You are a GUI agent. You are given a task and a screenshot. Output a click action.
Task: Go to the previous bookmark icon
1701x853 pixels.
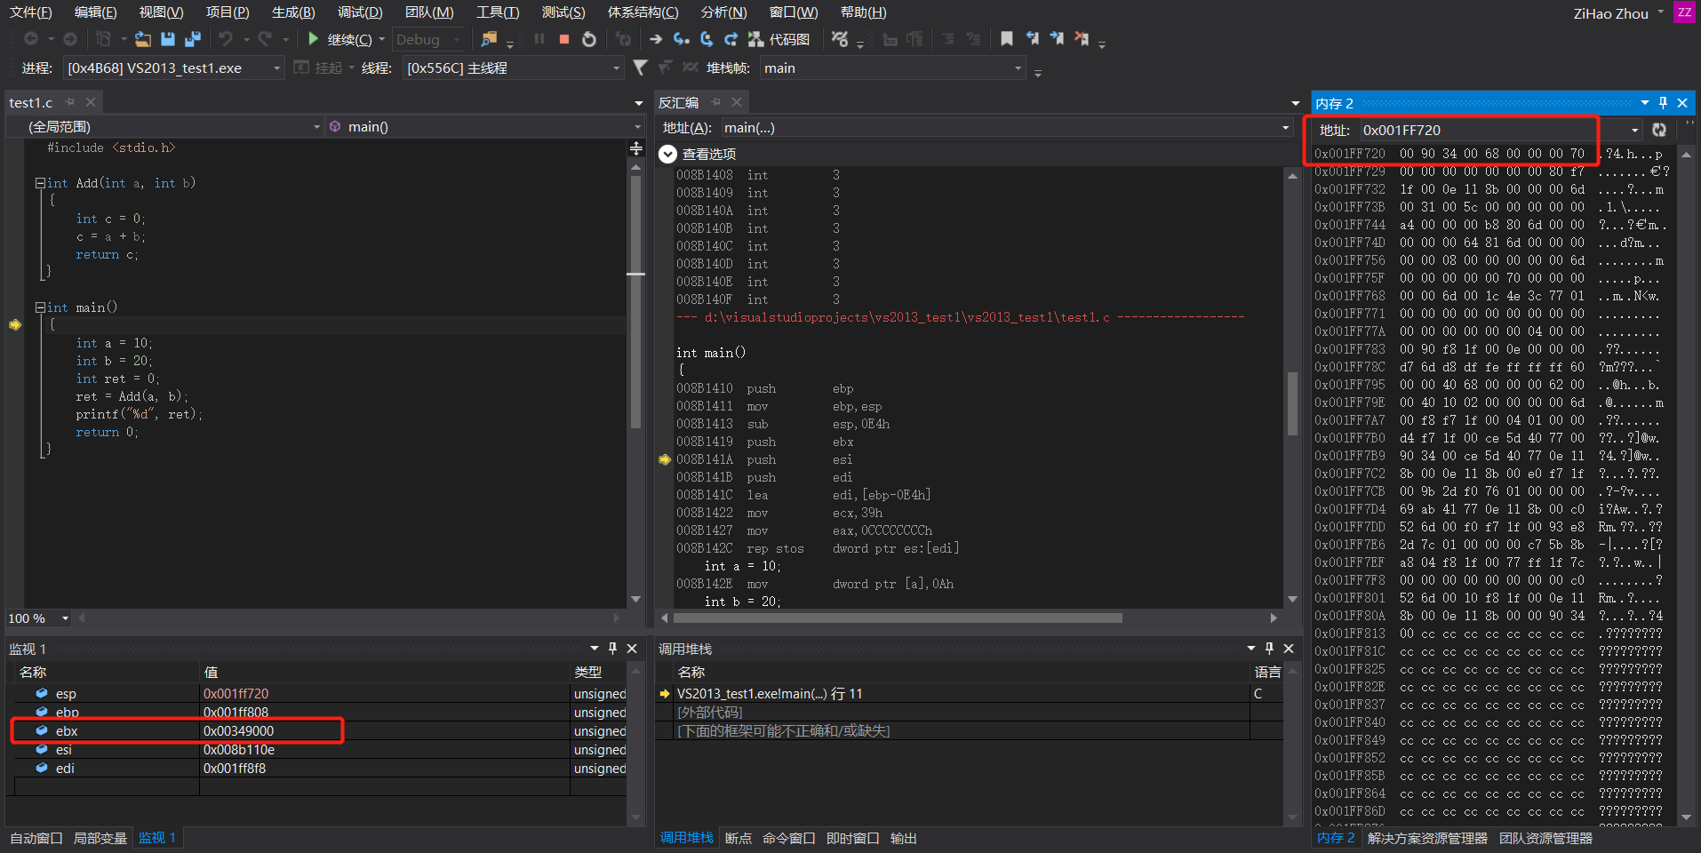pos(1033,39)
